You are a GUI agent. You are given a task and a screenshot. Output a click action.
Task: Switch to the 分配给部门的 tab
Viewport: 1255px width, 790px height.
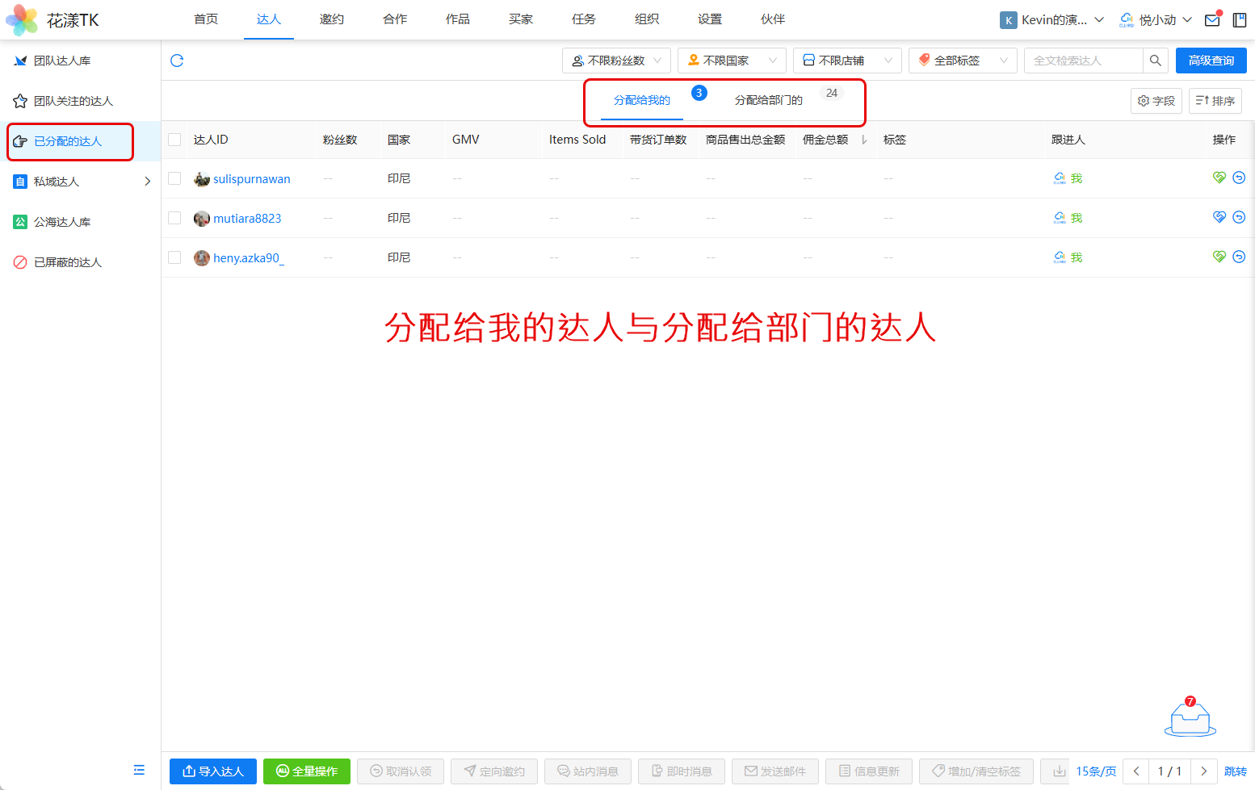[x=768, y=101]
